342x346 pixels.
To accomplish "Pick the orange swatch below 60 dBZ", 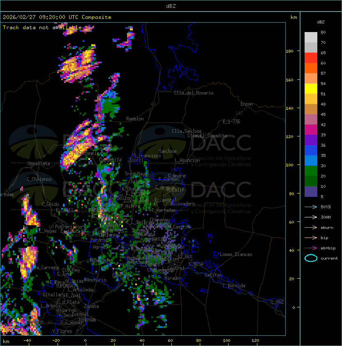I will pyautogui.click(x=311, y=68).
